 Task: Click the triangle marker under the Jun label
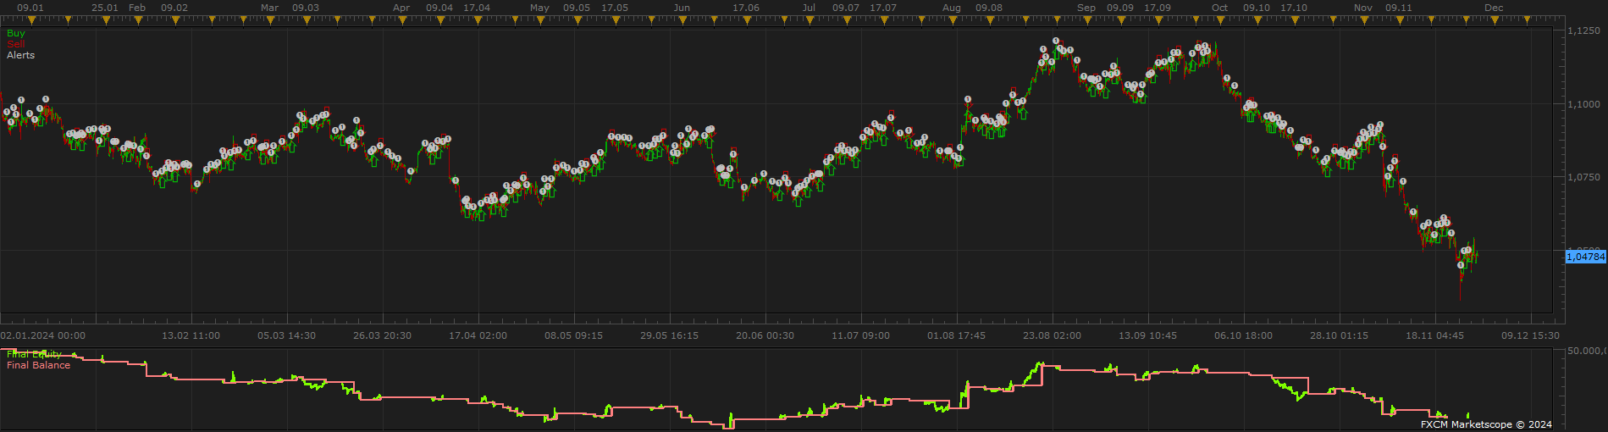(x=682, y=20)
